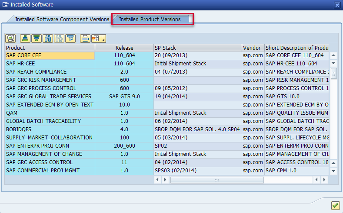Open Find using the binoculars icon

(48, 39)
